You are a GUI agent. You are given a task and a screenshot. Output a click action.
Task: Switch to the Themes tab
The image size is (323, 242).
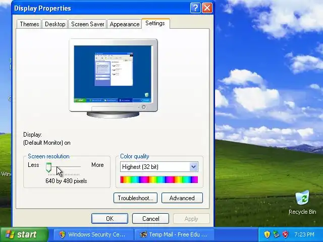tap(29, 24)
